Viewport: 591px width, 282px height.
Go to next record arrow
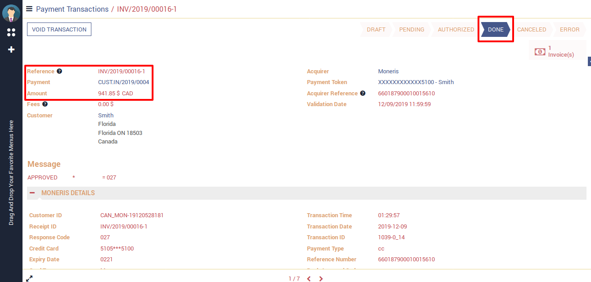tap(321, 279)
